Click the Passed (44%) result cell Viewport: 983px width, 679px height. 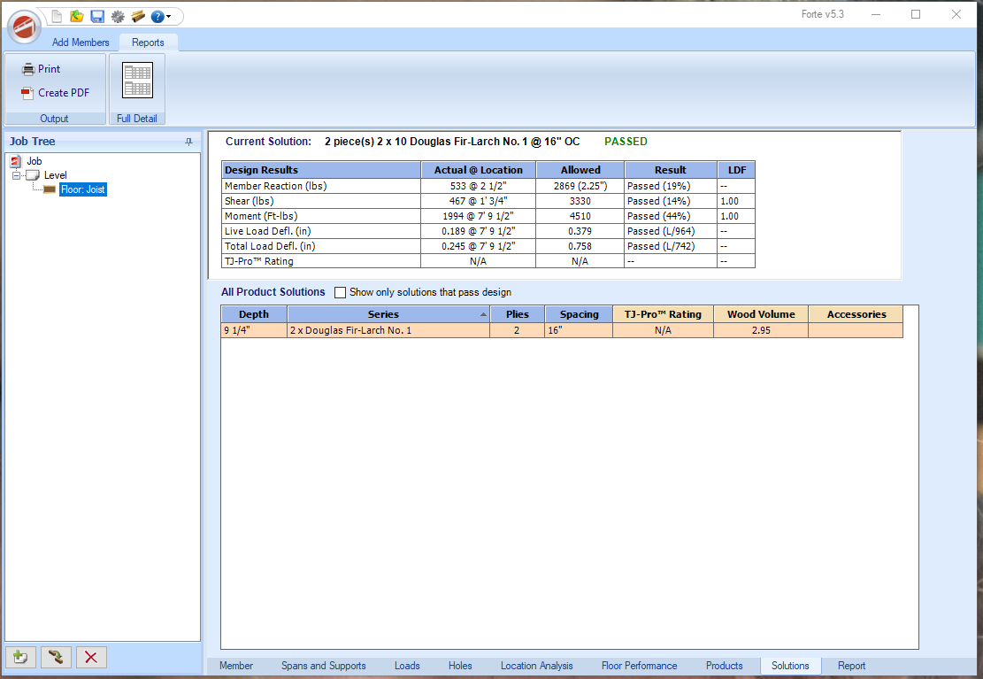671,216
